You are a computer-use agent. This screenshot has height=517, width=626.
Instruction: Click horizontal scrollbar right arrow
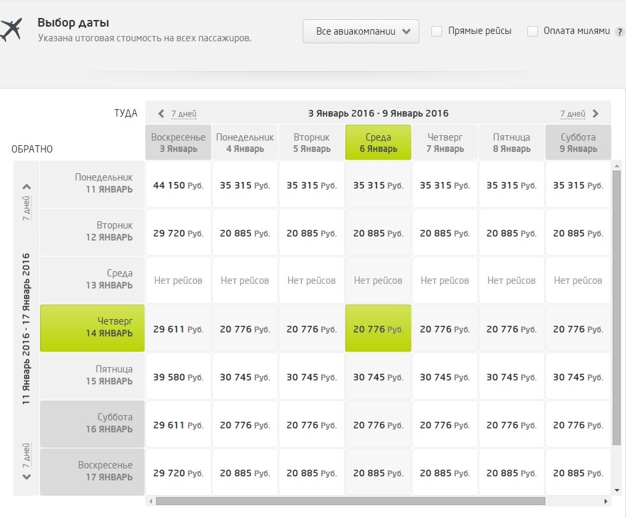click(x=606, y=501)
